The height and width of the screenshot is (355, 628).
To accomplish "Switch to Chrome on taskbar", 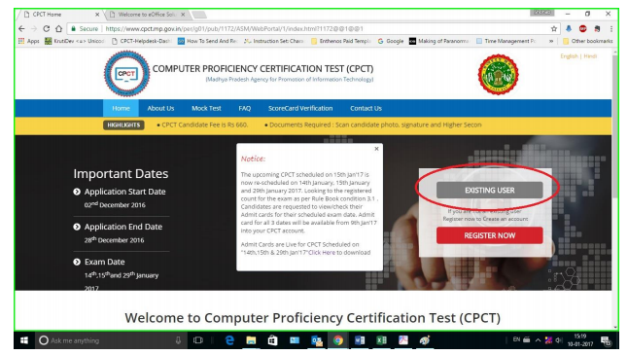I will tap(338, 340).
